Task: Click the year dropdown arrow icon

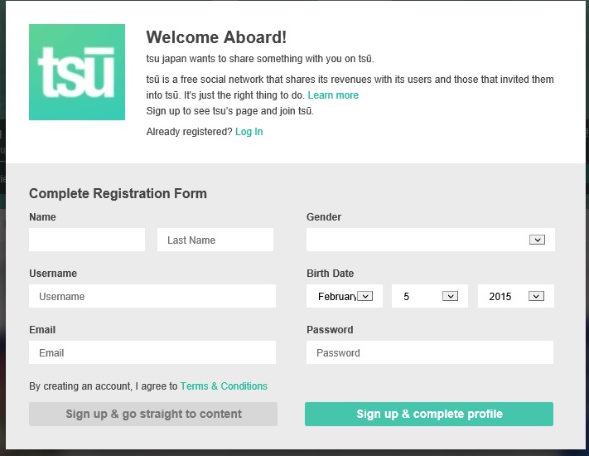Action: point(536,296)
